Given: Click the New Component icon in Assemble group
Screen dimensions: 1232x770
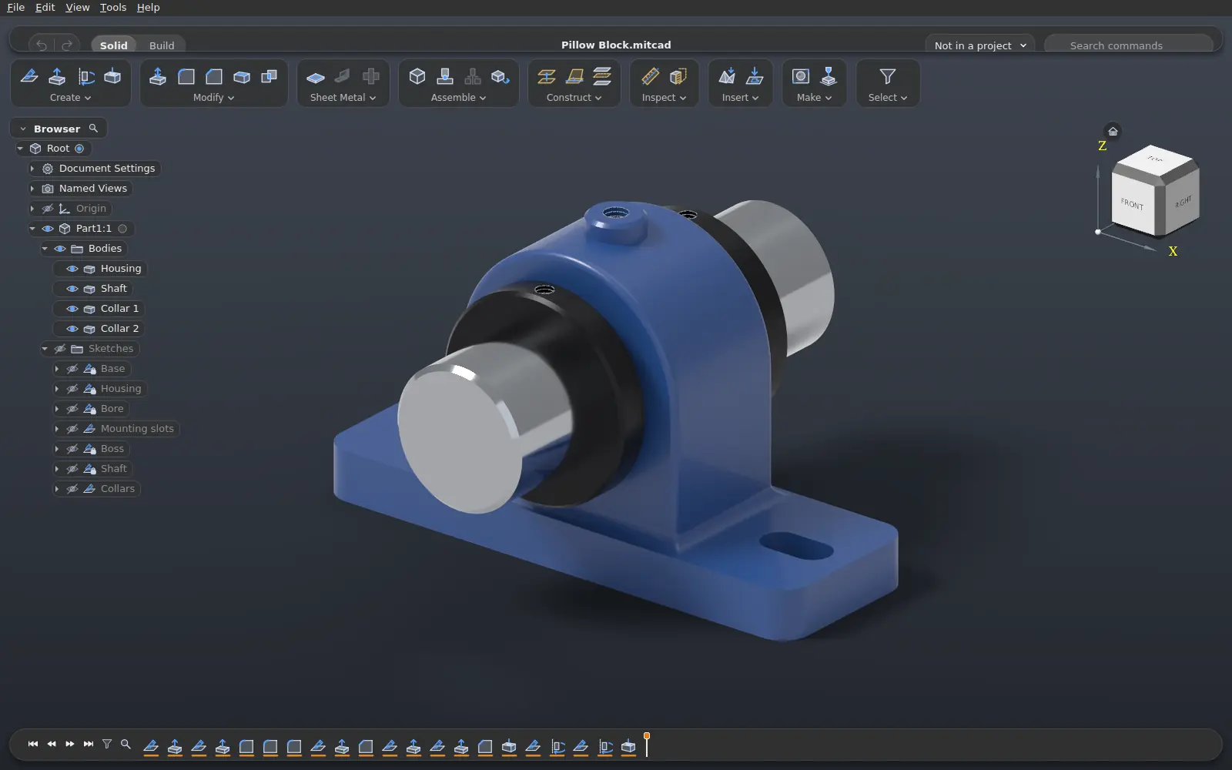Looking at the screenshot, I should (417, 76).
